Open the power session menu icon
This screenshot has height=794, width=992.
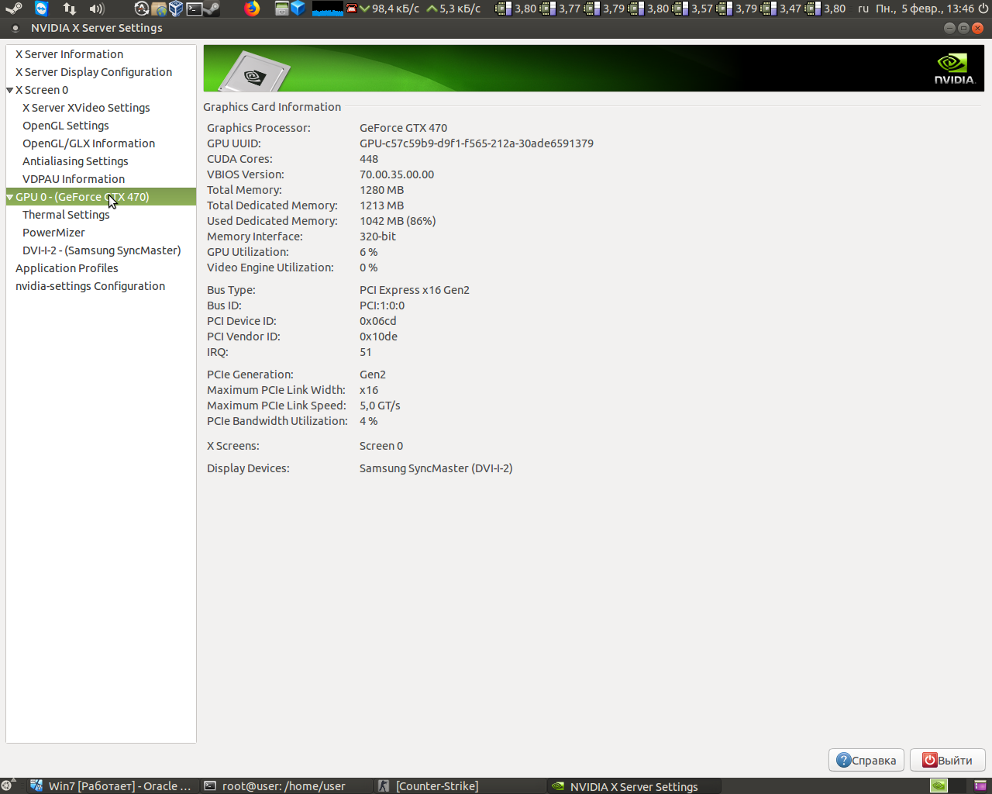983,9
